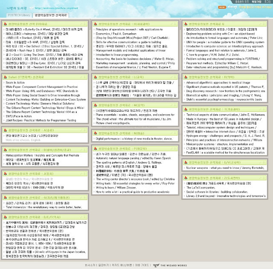This screenshot has width=273, height=269.
Task: Click the pencil edit icon on Q widget
Action: pyautogui.click(x=261, y=24)
